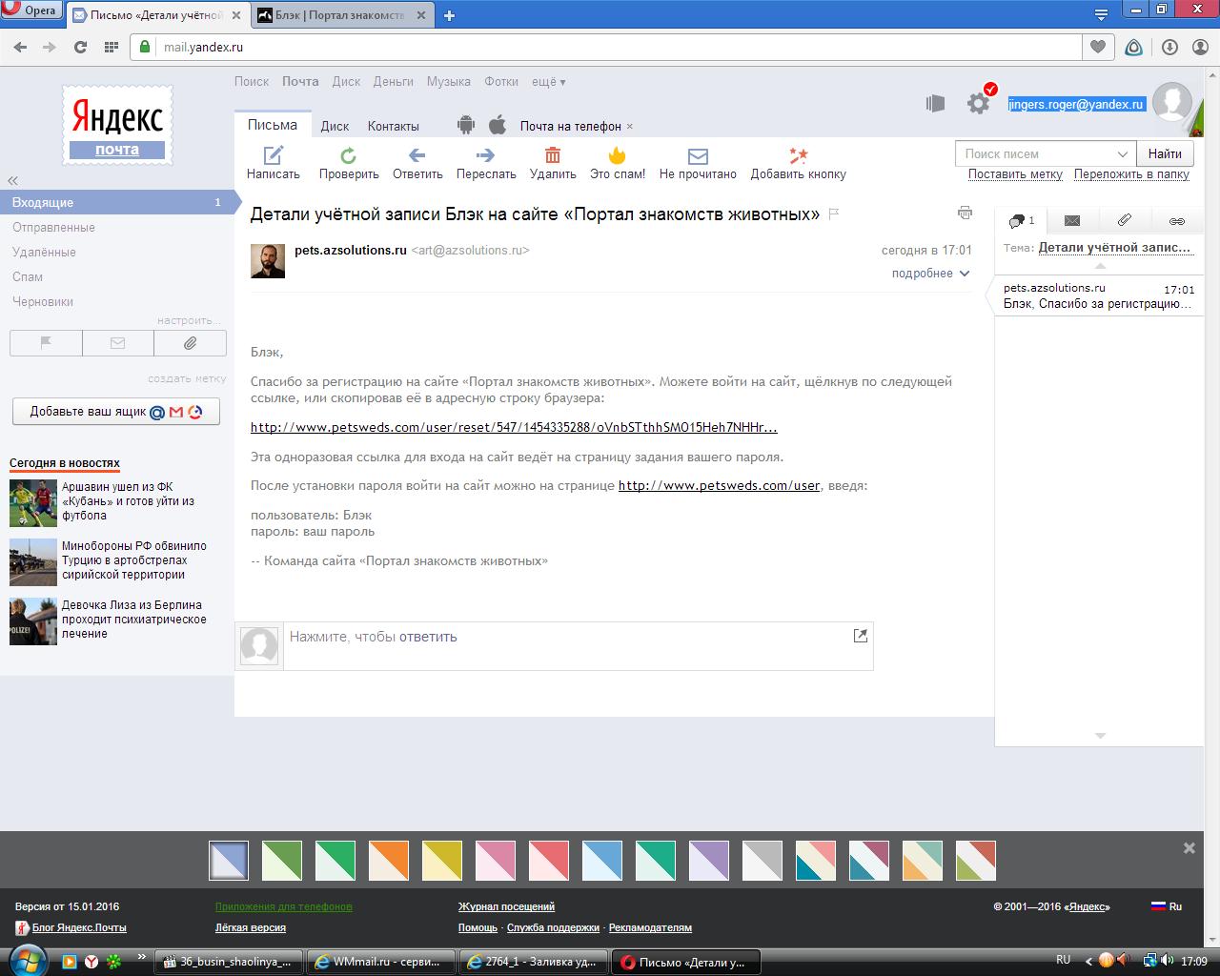The image size is (1220, 976).
Task: Expand the ещё services menu
Action: point(548,82)
